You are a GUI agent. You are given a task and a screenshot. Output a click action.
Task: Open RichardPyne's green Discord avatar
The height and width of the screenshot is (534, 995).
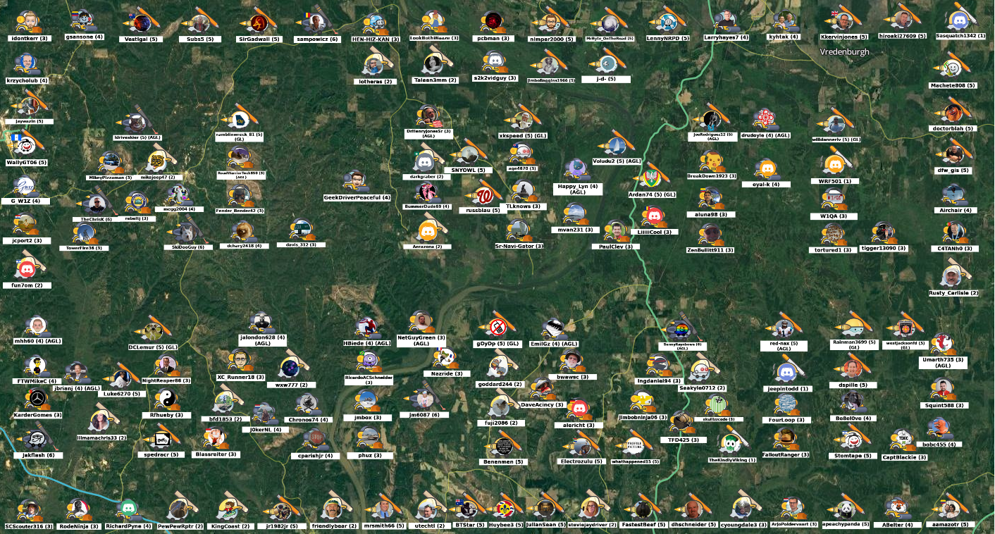point(128,509)
